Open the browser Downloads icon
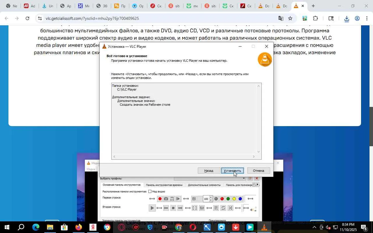 pos(346,19)
